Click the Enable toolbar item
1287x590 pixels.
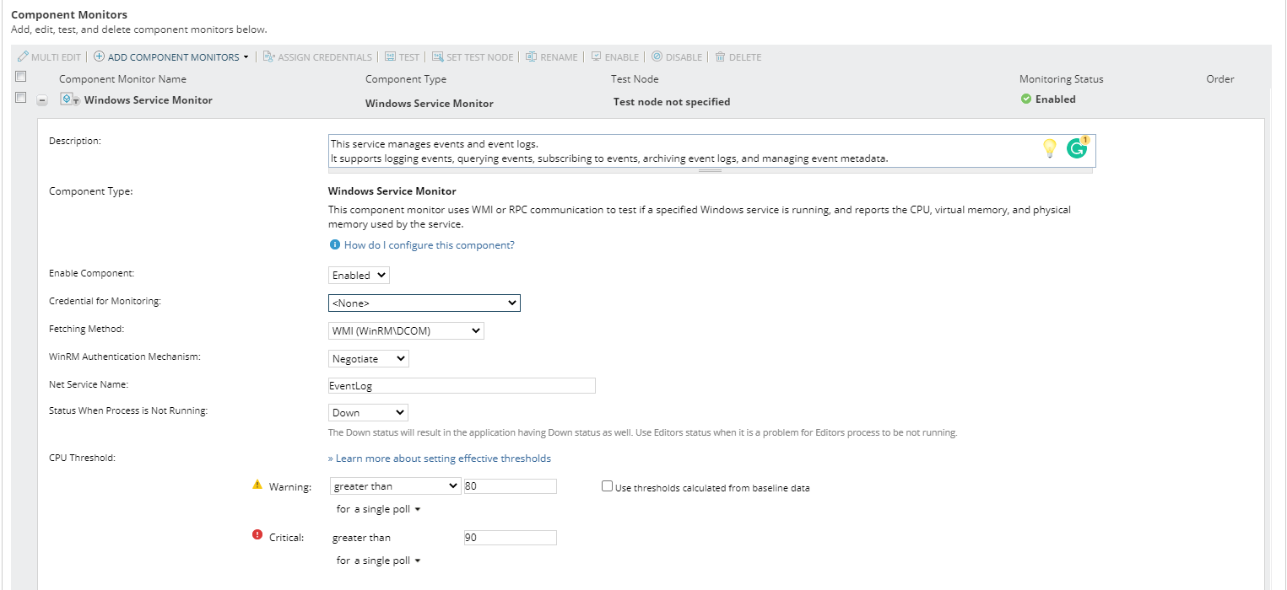coord(614,57)
